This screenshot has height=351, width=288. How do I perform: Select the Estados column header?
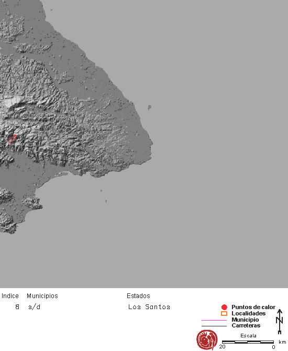pos(138,296)
